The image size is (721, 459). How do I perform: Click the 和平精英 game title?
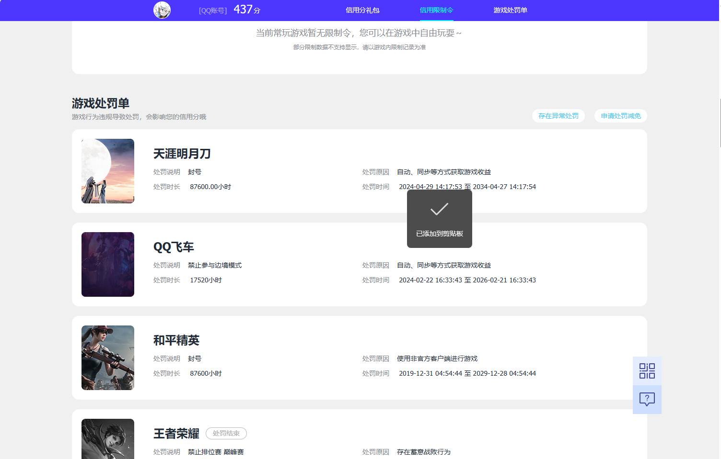click(x=176, y=340)
